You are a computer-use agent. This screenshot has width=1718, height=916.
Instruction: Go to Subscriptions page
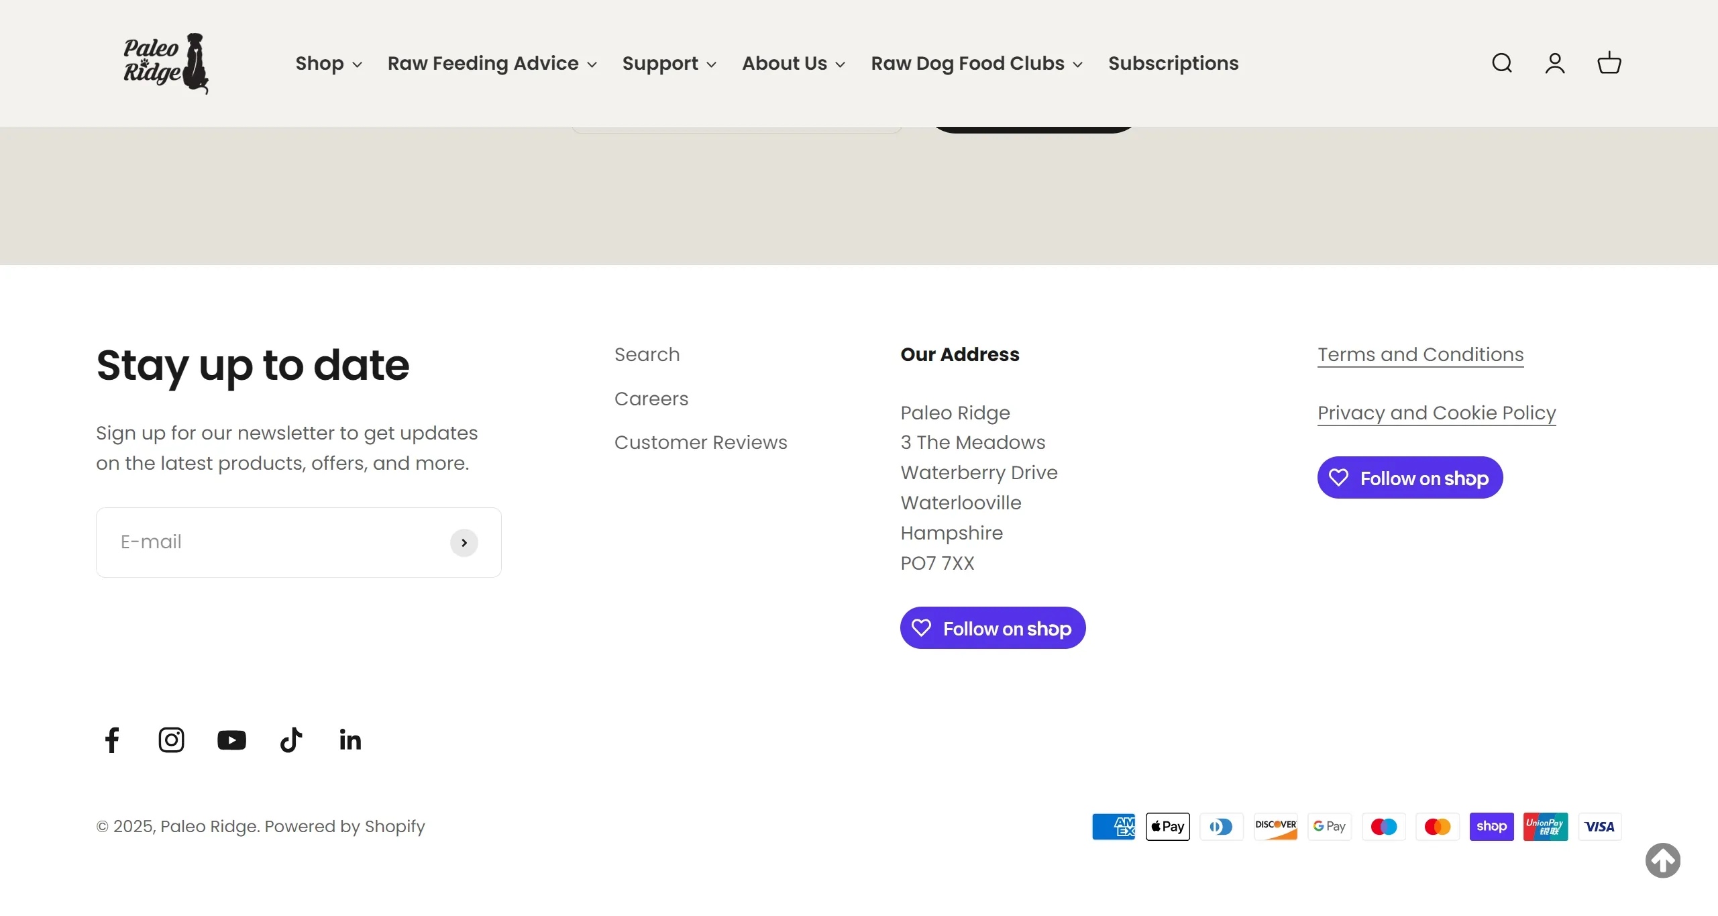1173,63
